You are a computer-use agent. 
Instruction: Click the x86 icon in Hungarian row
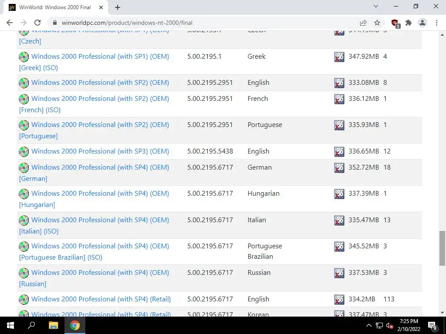339,194
